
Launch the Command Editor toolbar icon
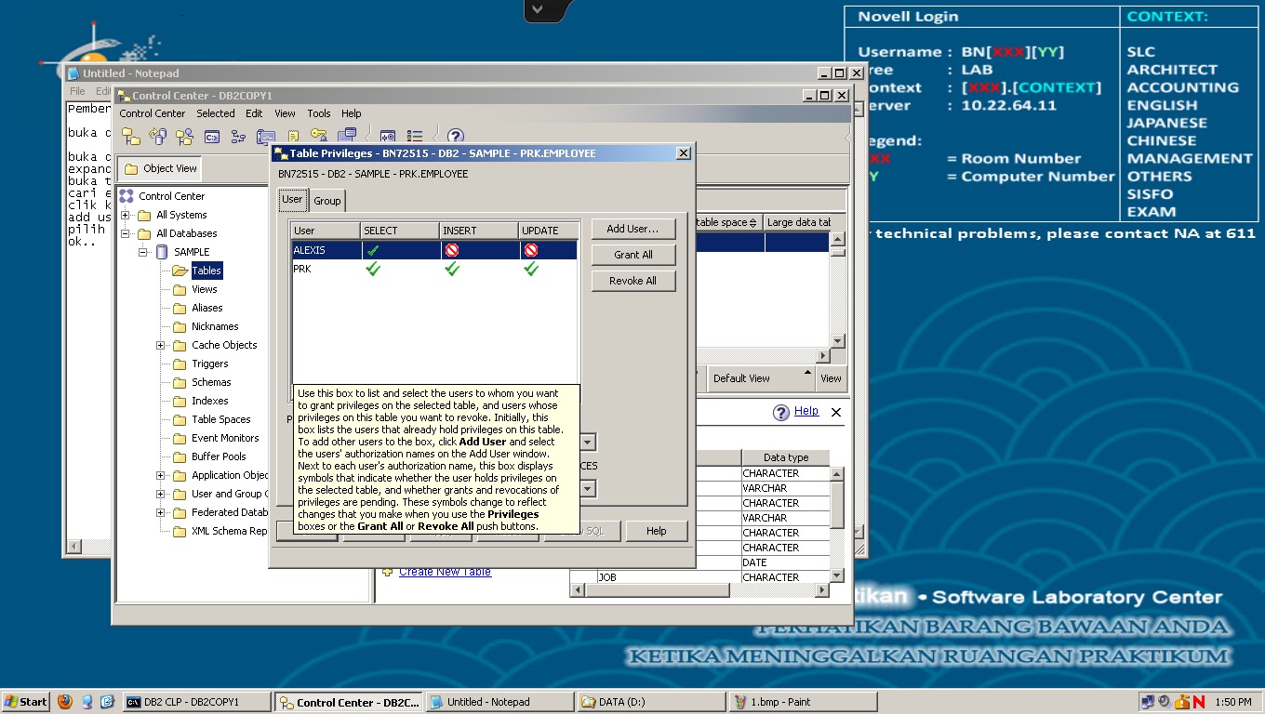(x=212, y=137)
